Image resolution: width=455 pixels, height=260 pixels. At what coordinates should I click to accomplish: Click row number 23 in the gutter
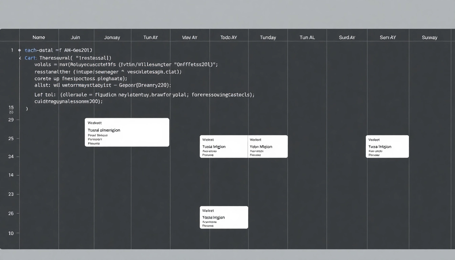pyautogui.click(x=11, y=194)
